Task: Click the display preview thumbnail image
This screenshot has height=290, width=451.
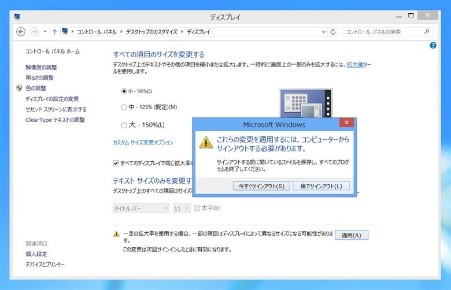Action: [306, 103]
